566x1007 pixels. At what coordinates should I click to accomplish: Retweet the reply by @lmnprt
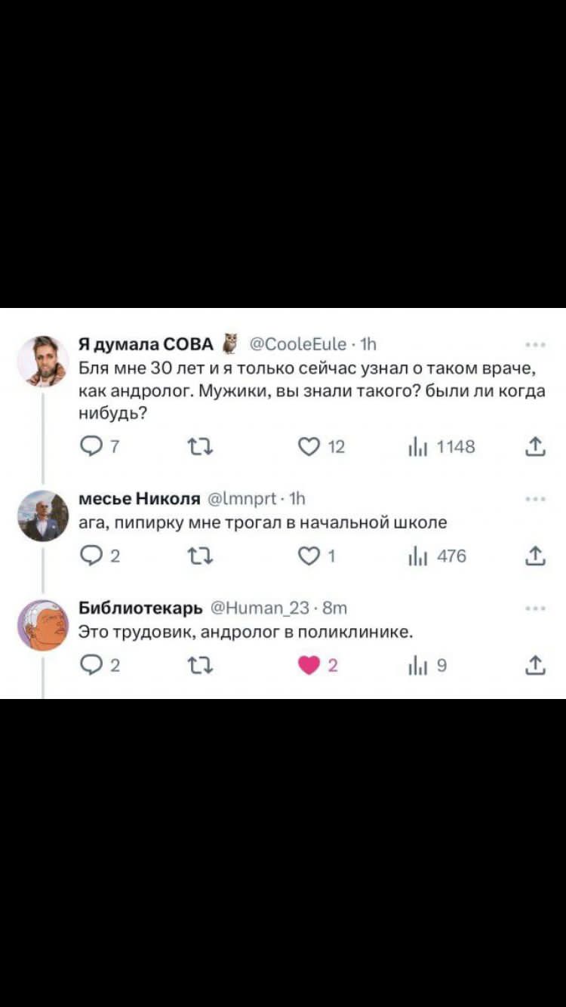point(199,556)
